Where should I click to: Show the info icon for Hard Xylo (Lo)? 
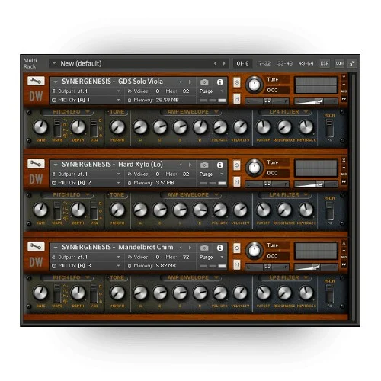point(220,165)
